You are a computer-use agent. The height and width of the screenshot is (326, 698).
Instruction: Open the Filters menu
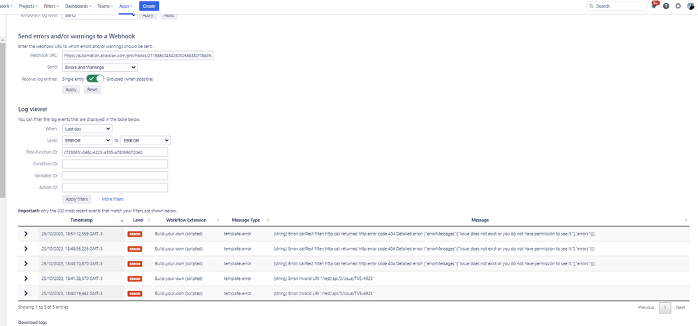tap(52, 6)
